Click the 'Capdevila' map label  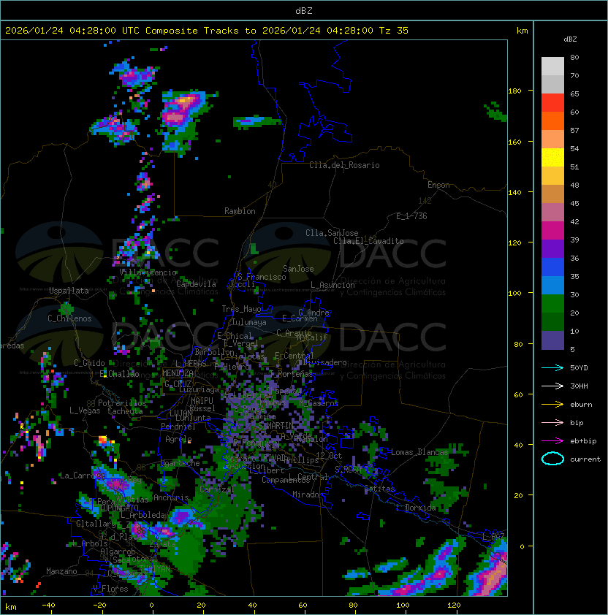tap(196, 284)
